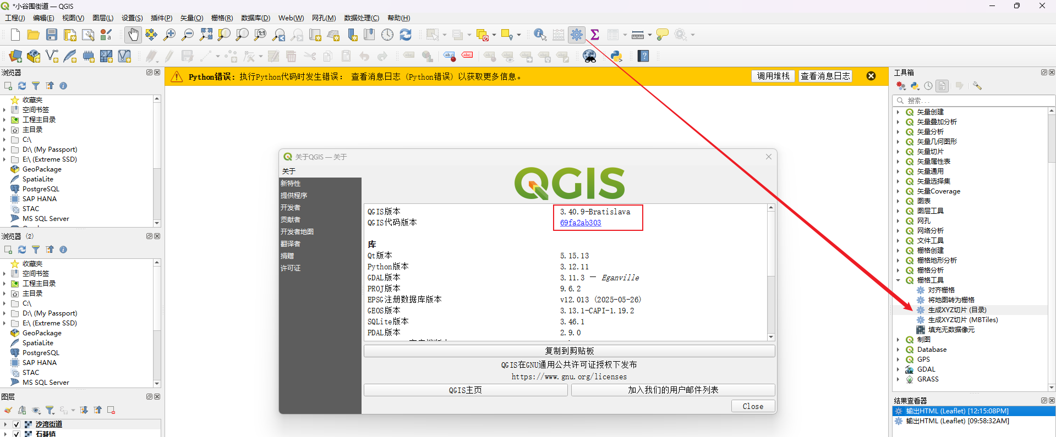Open the 插件(P) menu
The image size is (1056, 437).
point(161,18)
